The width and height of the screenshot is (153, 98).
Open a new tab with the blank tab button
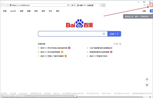pyautogui.click(x=104, y=5)
